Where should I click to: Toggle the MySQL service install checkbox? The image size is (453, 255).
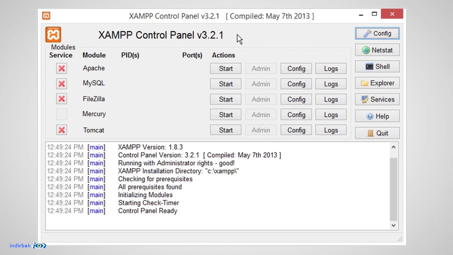coord(62,84)
